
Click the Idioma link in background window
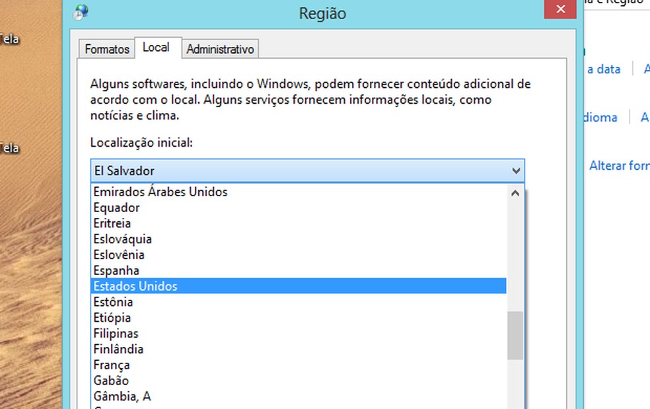[x=600, y=118]
